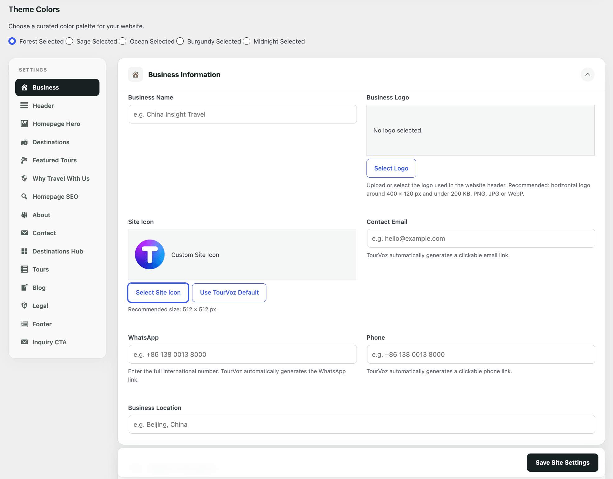Focus the WhatsApp number field

[242, 354]
